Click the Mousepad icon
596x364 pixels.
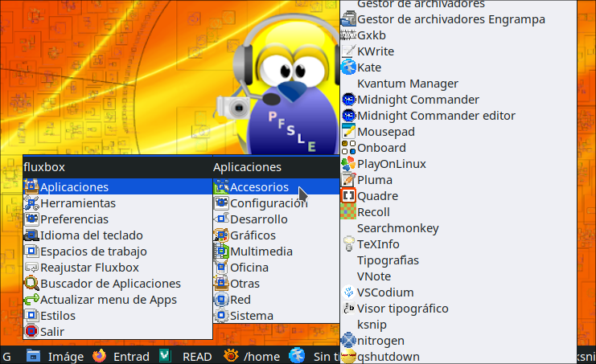click(x=348, y=131)
